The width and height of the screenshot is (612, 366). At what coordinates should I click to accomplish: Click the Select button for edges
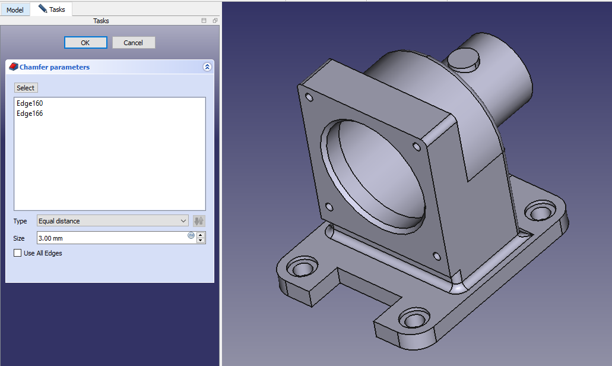(26, 88)
